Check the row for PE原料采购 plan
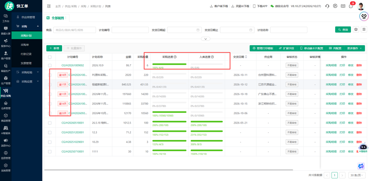This screenshot has height=181, width=369. point(50,75)
